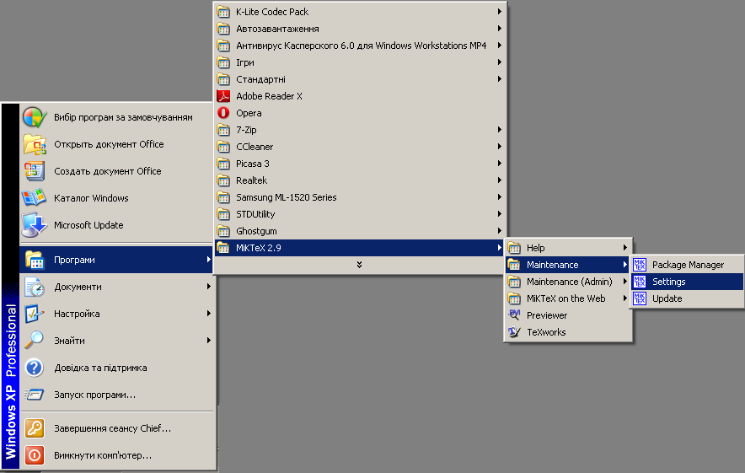
Task: Click the Package Manager MiKTeX icon
Action: 640,265
